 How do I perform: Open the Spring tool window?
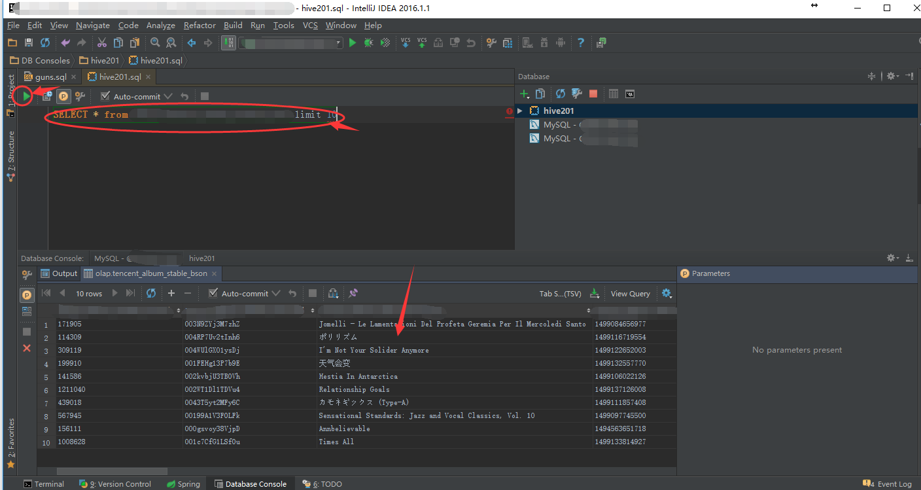(183, 484)
